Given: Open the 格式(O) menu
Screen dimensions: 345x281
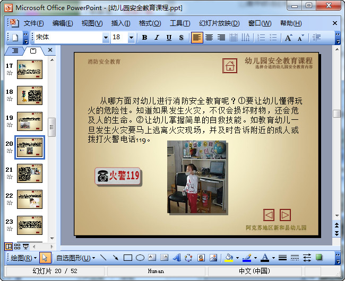Looking at the screenshot, I should pyautogui.click(x=150, y=23).
